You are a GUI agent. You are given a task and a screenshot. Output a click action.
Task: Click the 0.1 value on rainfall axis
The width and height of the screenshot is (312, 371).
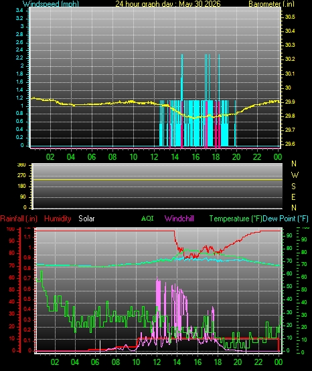27,340
